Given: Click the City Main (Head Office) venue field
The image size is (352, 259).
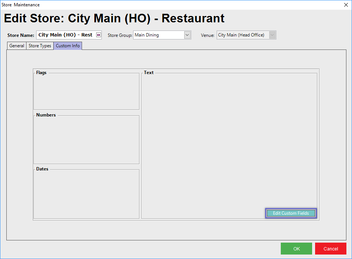Looking at the screenshot, I should pyautogui.click(x=242, y=35).
